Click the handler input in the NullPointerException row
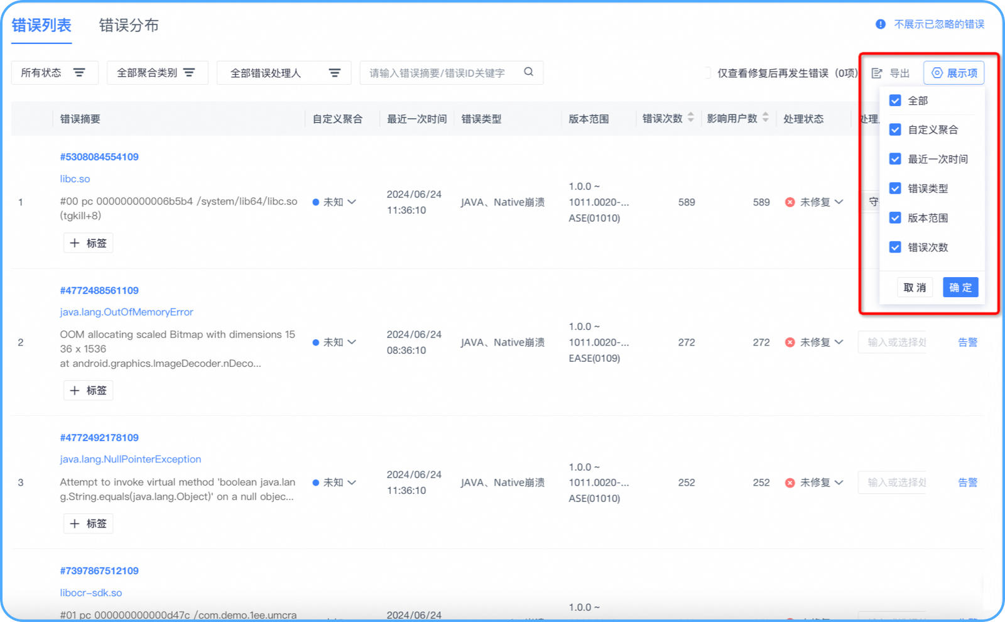Image resolution: width=1005 pixels, height=622 pixels. tap(892, 483)
